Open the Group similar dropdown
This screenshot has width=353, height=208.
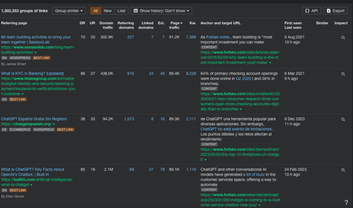click(x=69, y=11)
